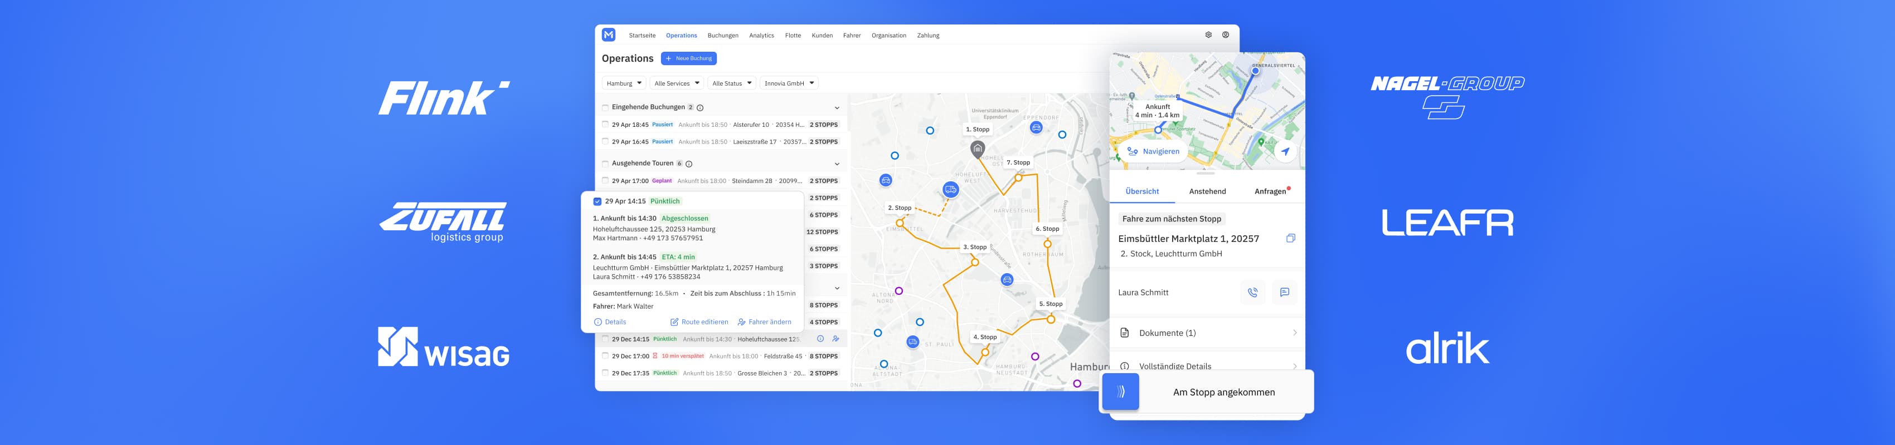Open the Dokumente (1) row
Image resolution: width=1895 pixels, height=445 pixels.
tap(1207, 333)
